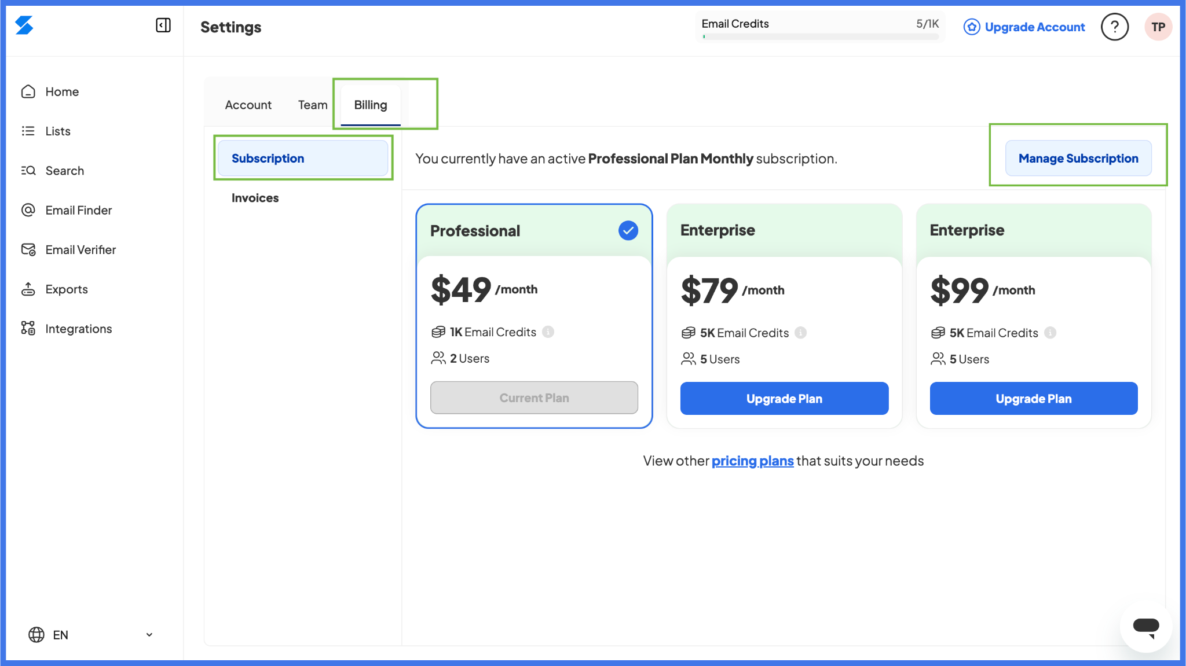Click coins icon in Professional plan card
This screenshot has height=666, width=1186.
pos(438,332)
